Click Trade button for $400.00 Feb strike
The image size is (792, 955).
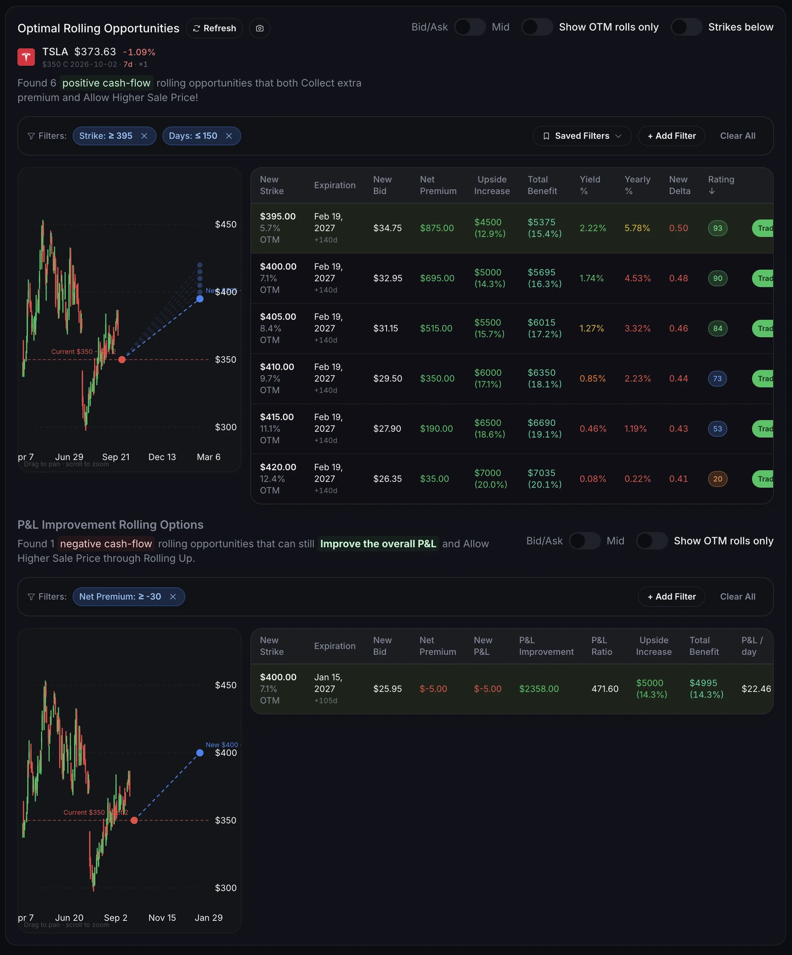click(x=763, y=278)
